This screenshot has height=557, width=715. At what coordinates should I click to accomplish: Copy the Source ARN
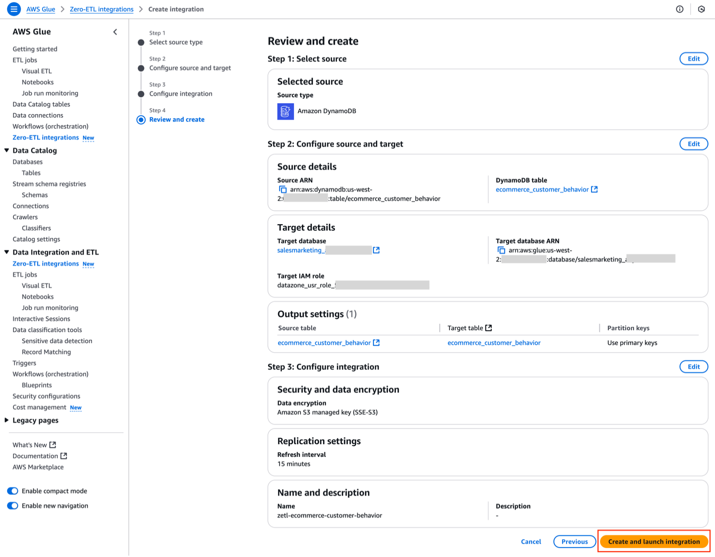282,190
